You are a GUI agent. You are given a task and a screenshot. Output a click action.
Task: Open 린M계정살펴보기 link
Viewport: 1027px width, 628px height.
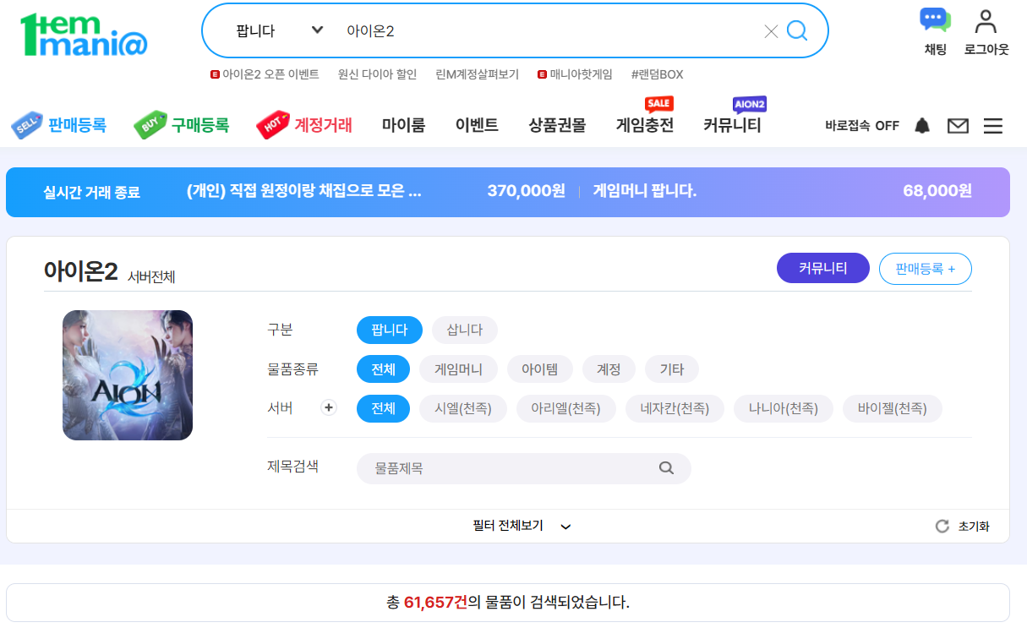coord(477,74)
